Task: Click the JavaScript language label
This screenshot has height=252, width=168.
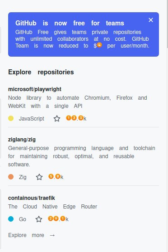Action: pyautogui.click(x=32, y=119)
